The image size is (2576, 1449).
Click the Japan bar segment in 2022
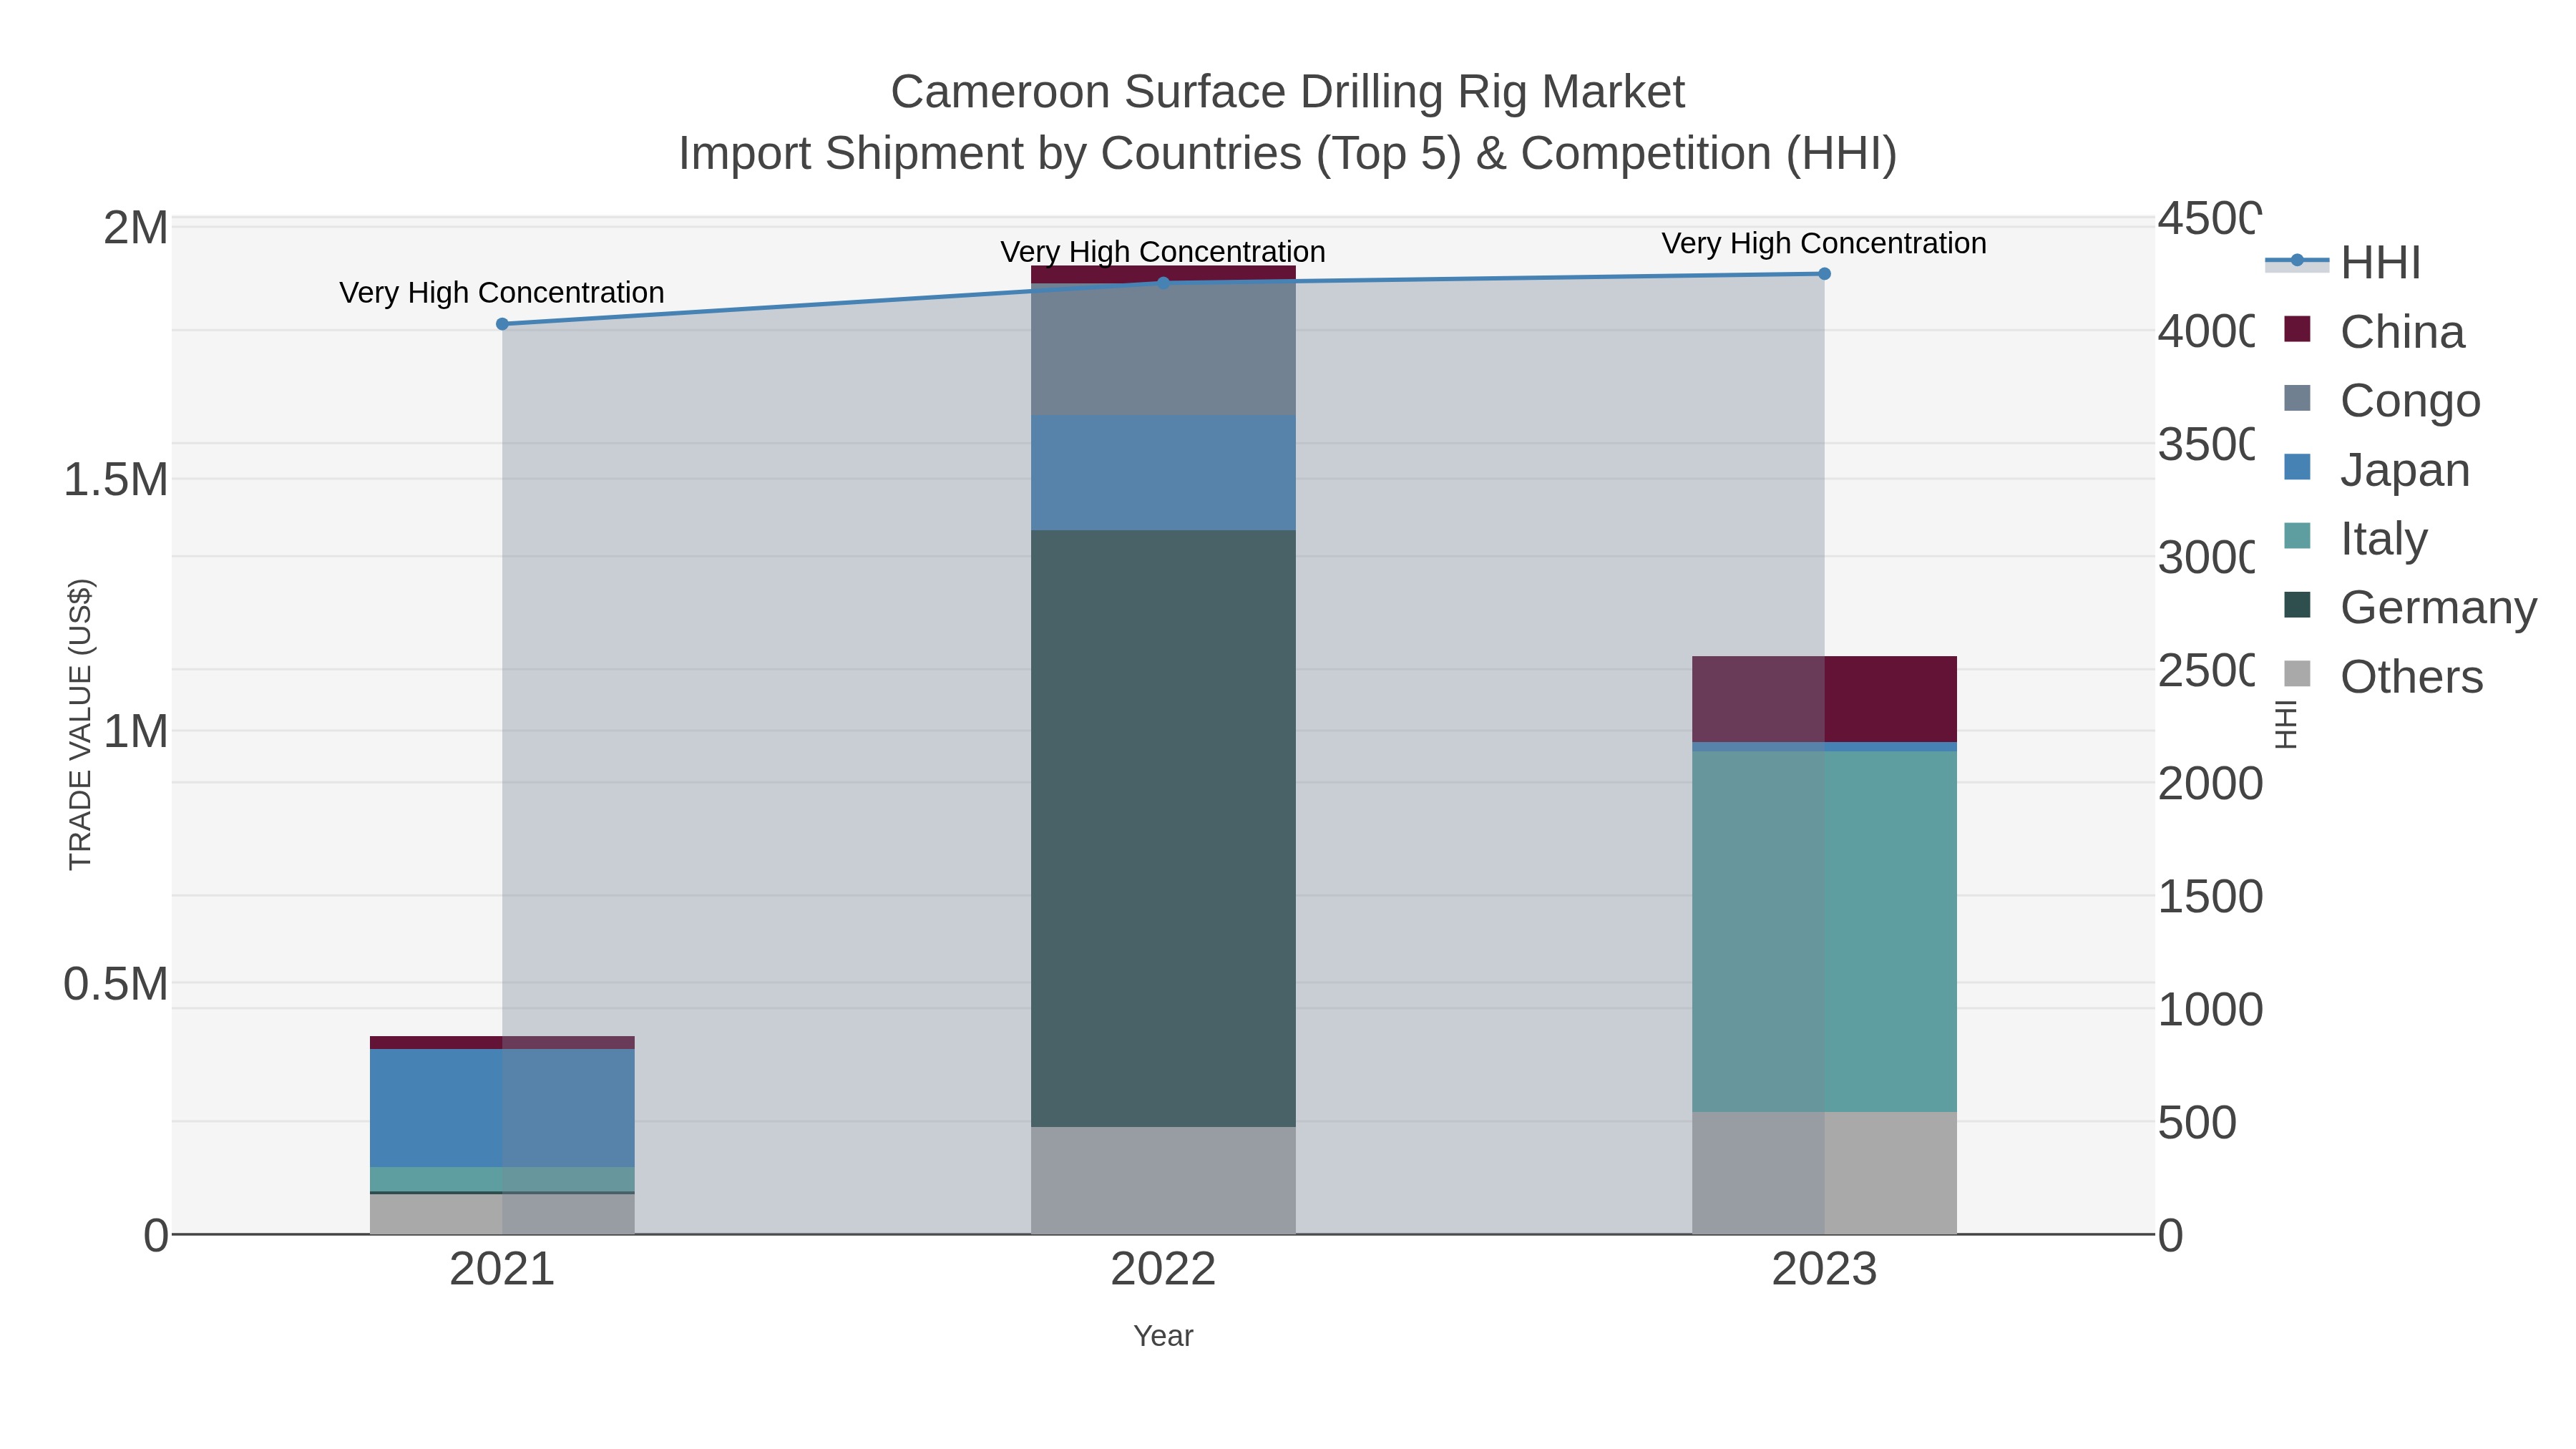click(x=1163, y=473)
